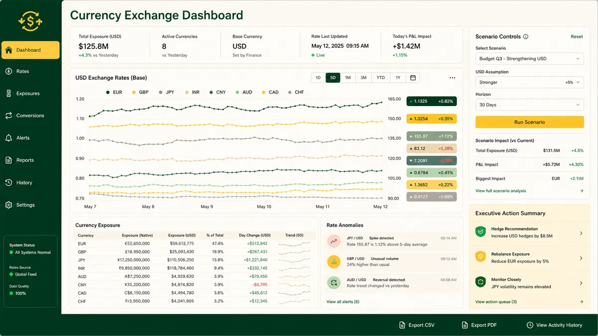Click the Export PDF file icon
Screen dimensions: 598x336
point(465,325)
